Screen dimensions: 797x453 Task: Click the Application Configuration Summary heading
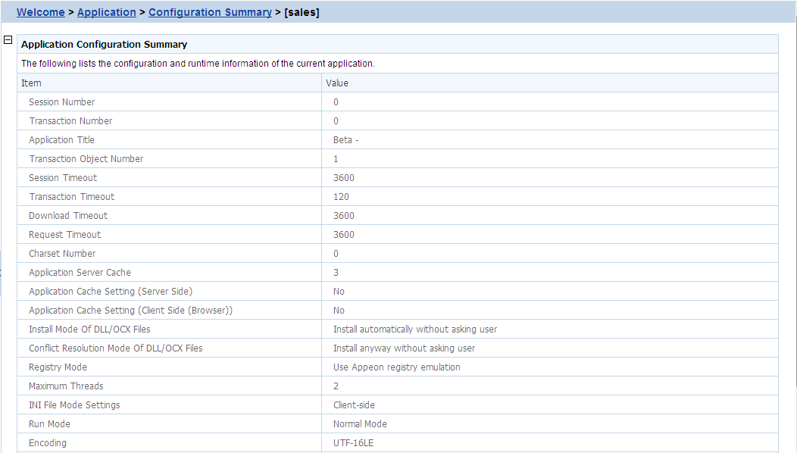(105, 44)
